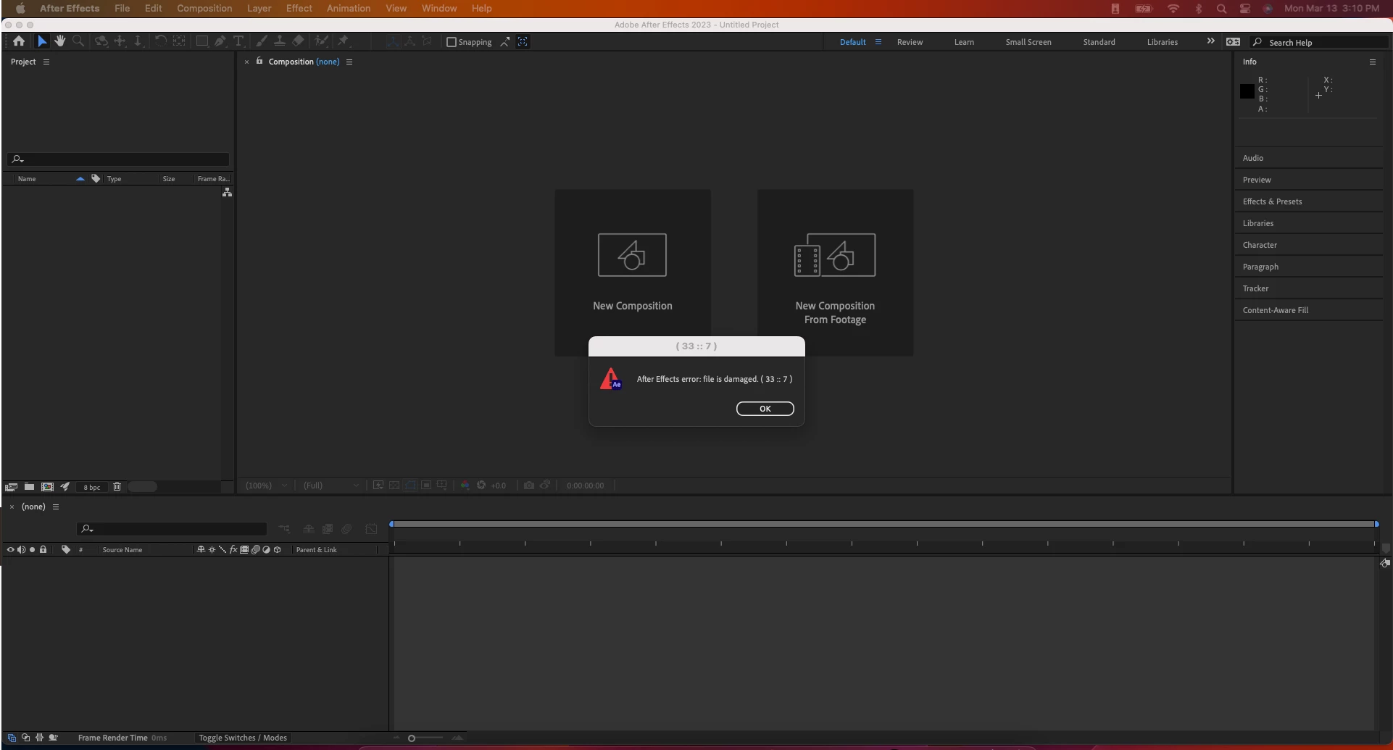
Task: Select the Rectangle shape tool
Action: tap(202, 41)
